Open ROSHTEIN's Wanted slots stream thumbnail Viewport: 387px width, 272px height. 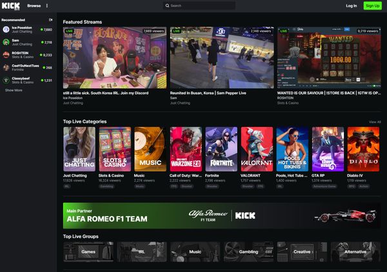pos(329,58)
